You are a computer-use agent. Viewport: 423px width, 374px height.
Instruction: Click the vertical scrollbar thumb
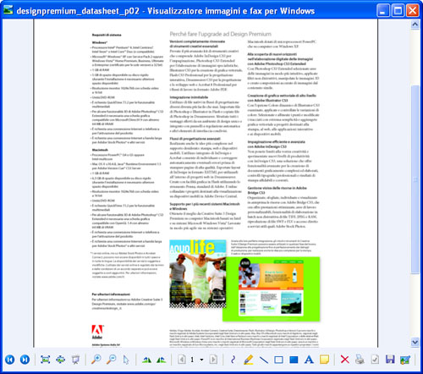click(415, 179)
